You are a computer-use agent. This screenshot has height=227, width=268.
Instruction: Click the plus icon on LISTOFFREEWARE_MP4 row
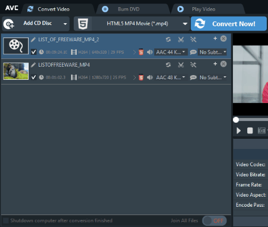215,64
